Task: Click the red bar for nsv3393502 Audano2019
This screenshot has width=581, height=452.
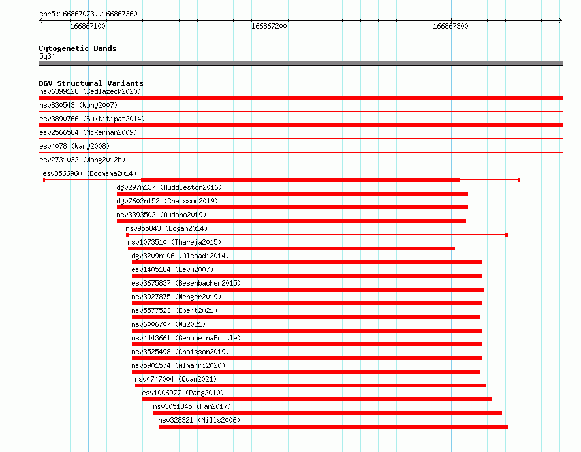Action: 291,221
